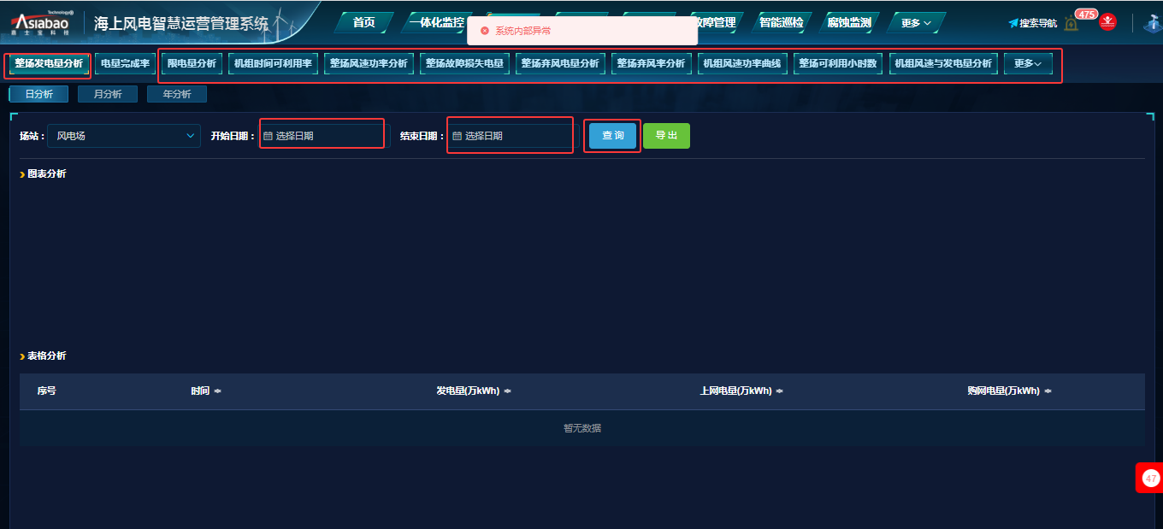The width and height of the screenshot is (1163, 529).
Task: Expand 更多 in the top navigation bar
Action: (x=916, y=23)
